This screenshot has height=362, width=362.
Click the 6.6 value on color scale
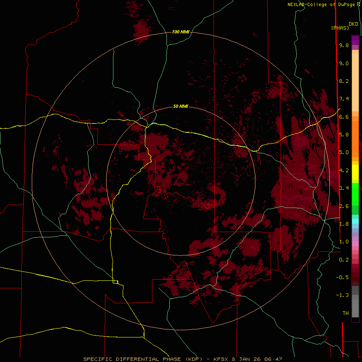coord(344,117)
